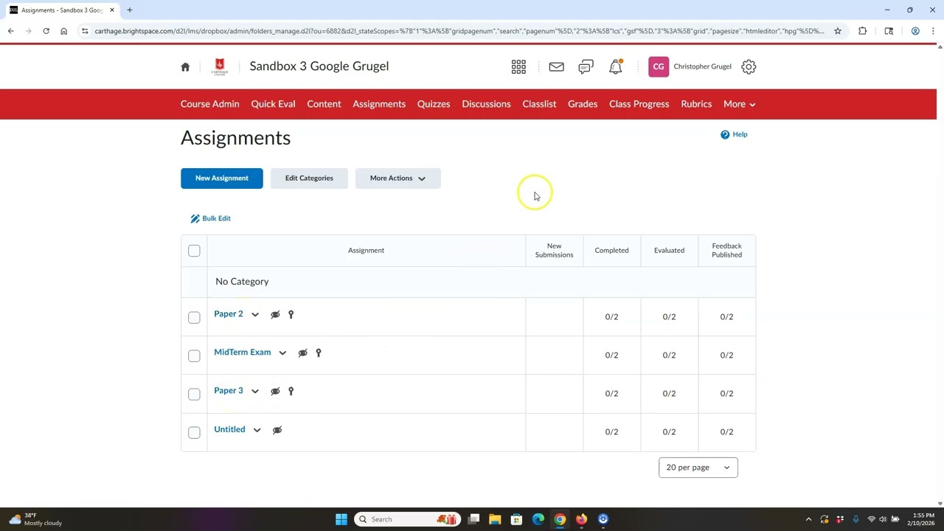Click the Help question mark icon
Screen dimensions: 944x531
[725, 134]
